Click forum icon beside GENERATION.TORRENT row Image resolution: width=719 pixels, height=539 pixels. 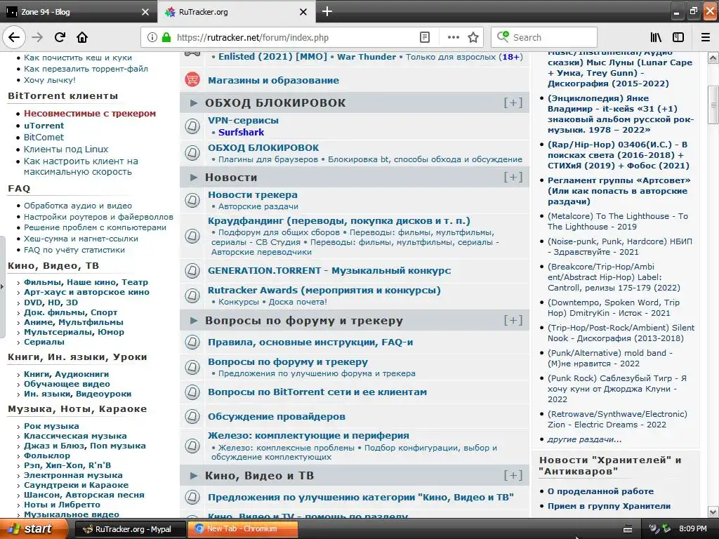[192, 271]
